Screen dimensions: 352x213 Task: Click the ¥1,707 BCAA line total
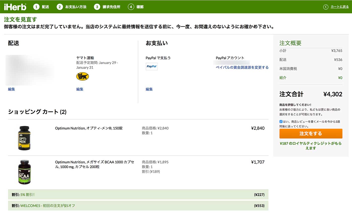258,162
